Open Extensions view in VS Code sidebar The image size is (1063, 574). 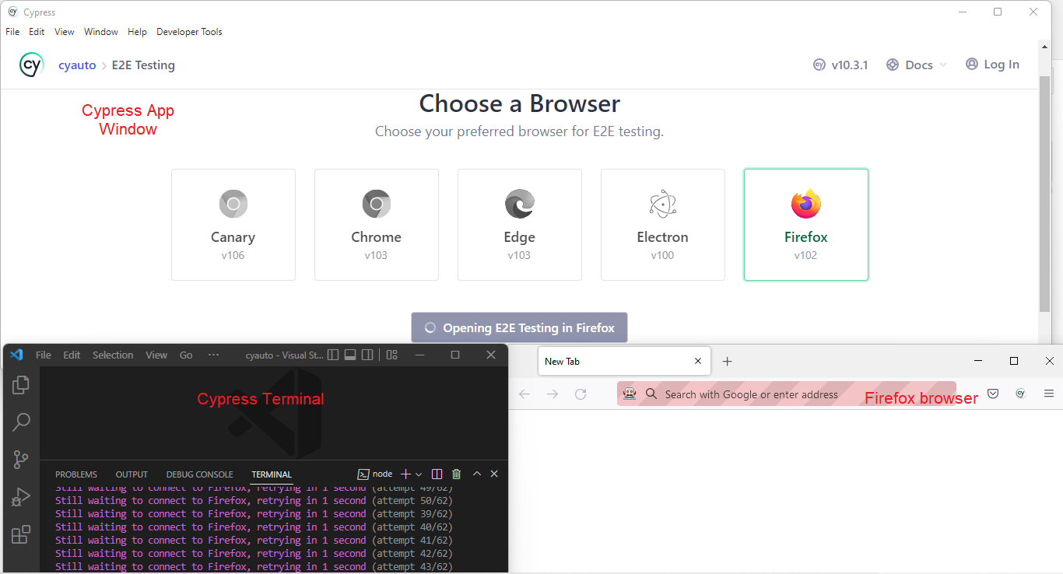tap(21, 534)
